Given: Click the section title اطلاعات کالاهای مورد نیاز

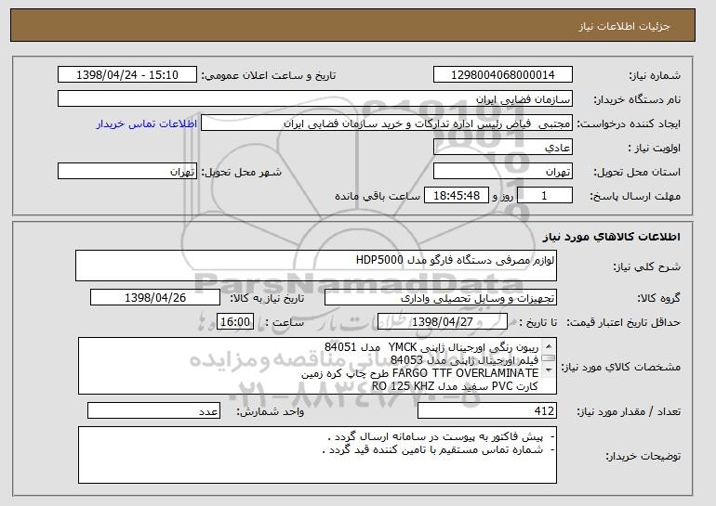Looking at the screenshot, I should (612, 237).
